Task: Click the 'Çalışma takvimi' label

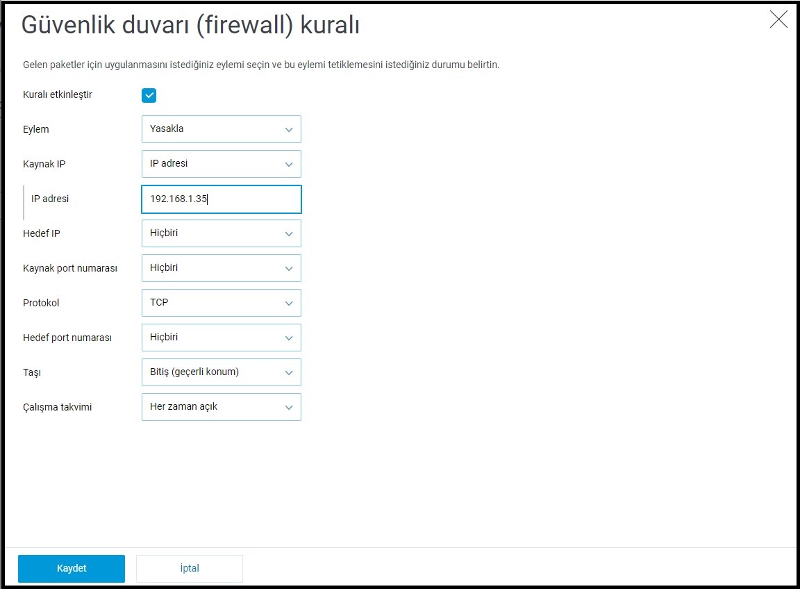Action: click(x=58, y=407)
